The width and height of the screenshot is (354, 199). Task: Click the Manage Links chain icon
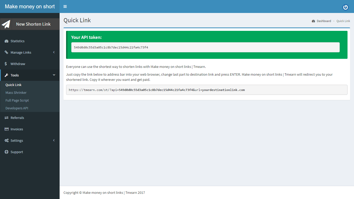(x=6, y=52)
